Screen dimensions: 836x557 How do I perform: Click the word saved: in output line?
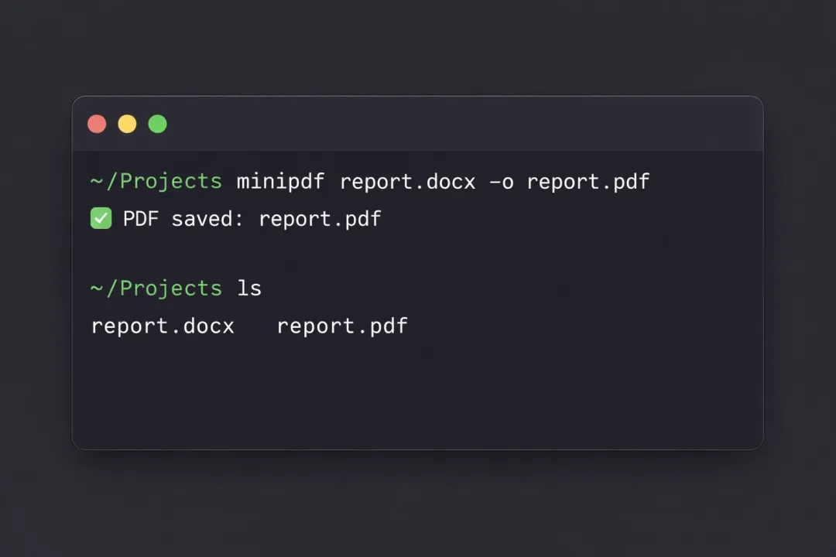pos(207,219)
